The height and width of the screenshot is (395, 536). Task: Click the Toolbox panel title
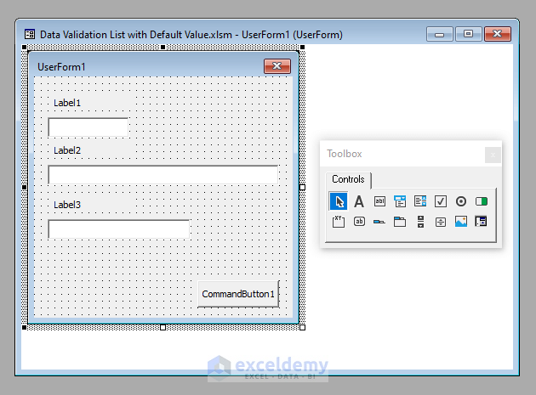[x=345, y=154]
